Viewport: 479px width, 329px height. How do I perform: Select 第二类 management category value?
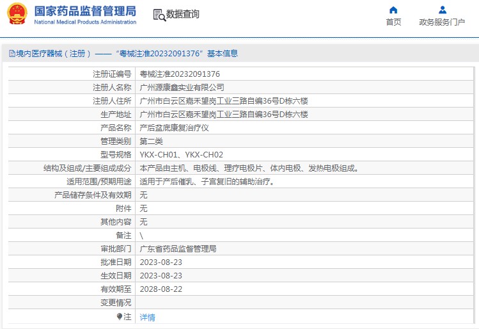click(151, 141)
